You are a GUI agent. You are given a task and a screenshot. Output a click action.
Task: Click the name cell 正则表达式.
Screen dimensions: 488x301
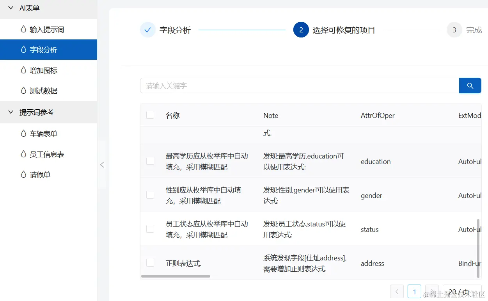click(x=184, y=263)
